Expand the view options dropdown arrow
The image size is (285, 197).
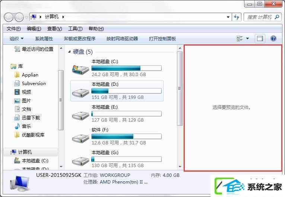247,38
